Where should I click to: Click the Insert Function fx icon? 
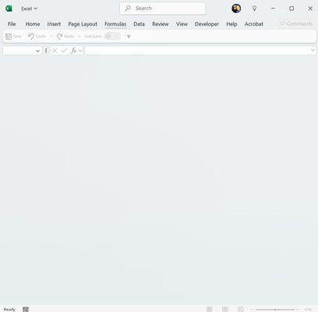[74, 51]
